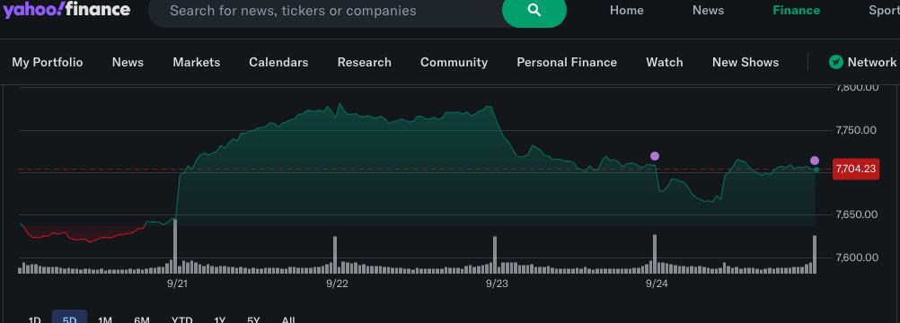Click the 9/22 date label

point(337,284)
